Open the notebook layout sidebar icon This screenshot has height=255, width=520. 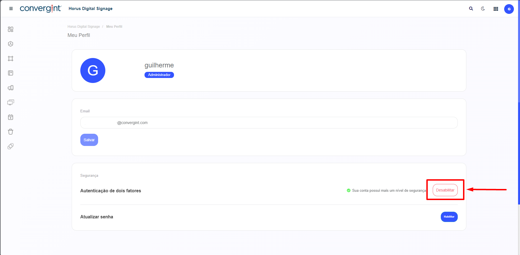(11, 73)
